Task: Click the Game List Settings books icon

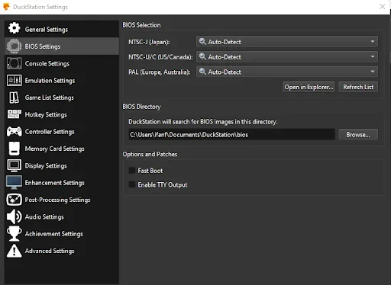Action: click(x=14, y=98)
